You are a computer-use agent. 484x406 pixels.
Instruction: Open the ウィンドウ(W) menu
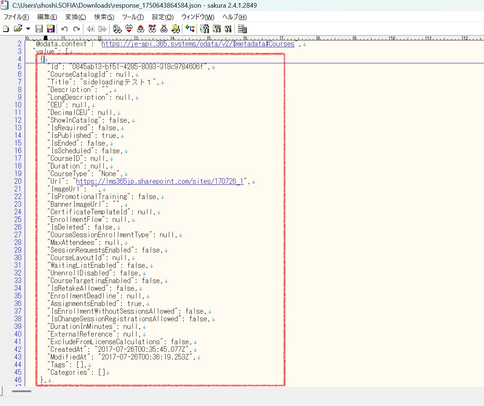(198, 17)
